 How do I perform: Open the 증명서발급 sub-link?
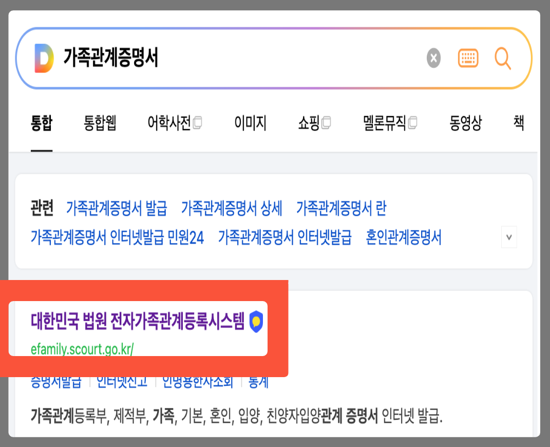(56, 382)
